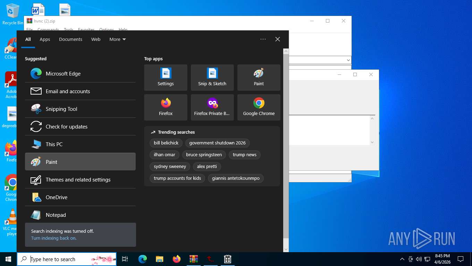
Task: Open Paint tile in Top apps
Action: coord(259,78)
